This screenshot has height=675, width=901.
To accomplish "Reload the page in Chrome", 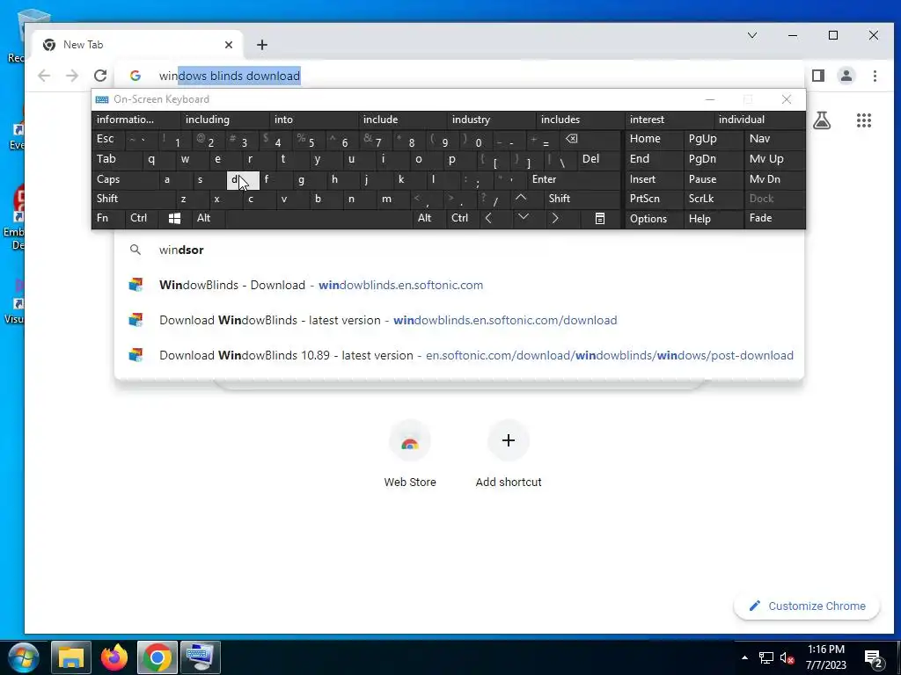I will (100, 76).
